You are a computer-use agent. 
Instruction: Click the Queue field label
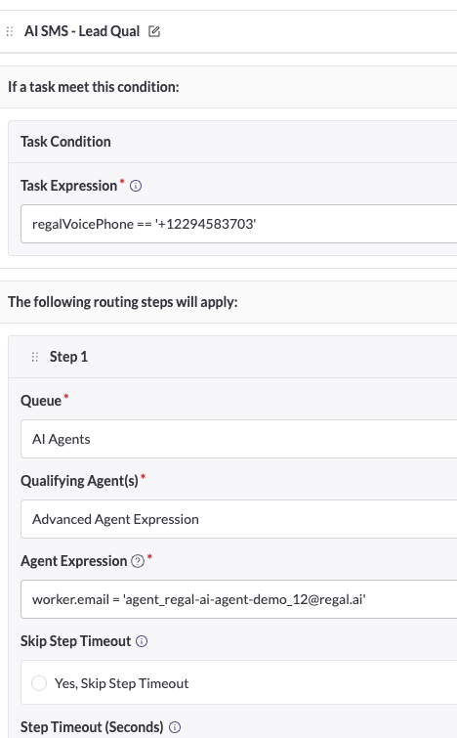click(41, 401)
